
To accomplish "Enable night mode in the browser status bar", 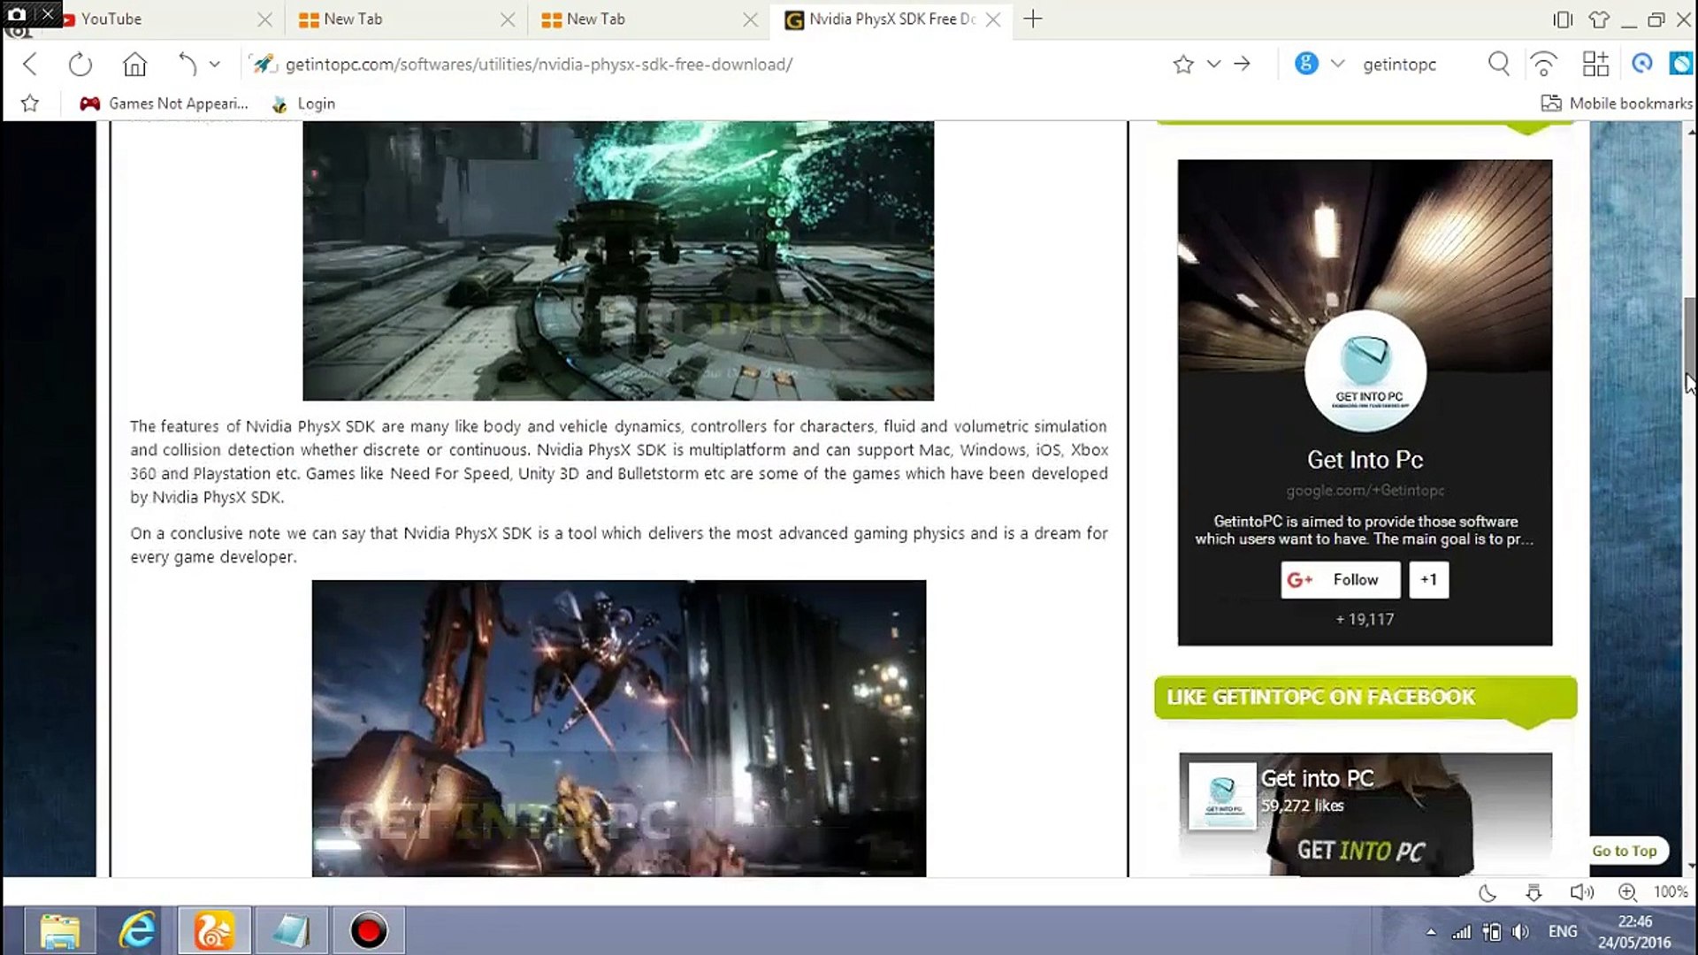I will [1486, 892].
